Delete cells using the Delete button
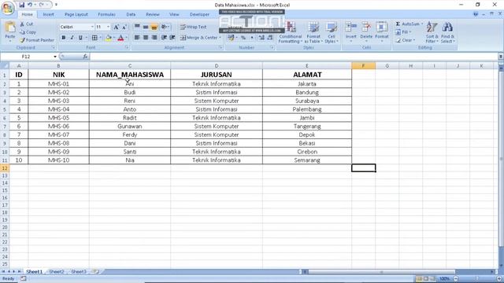This screenshot has width=504, height=283. click(366, 31)
